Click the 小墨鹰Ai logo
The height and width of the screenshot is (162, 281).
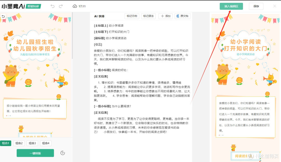[x=14, y=6]
